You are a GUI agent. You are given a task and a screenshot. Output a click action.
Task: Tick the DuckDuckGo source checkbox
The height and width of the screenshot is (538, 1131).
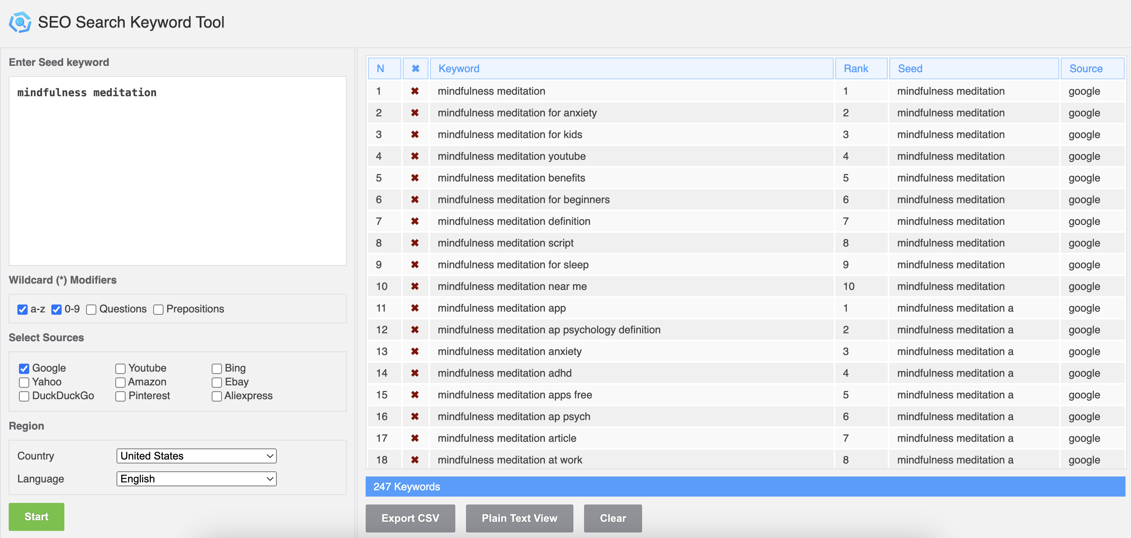24,396
